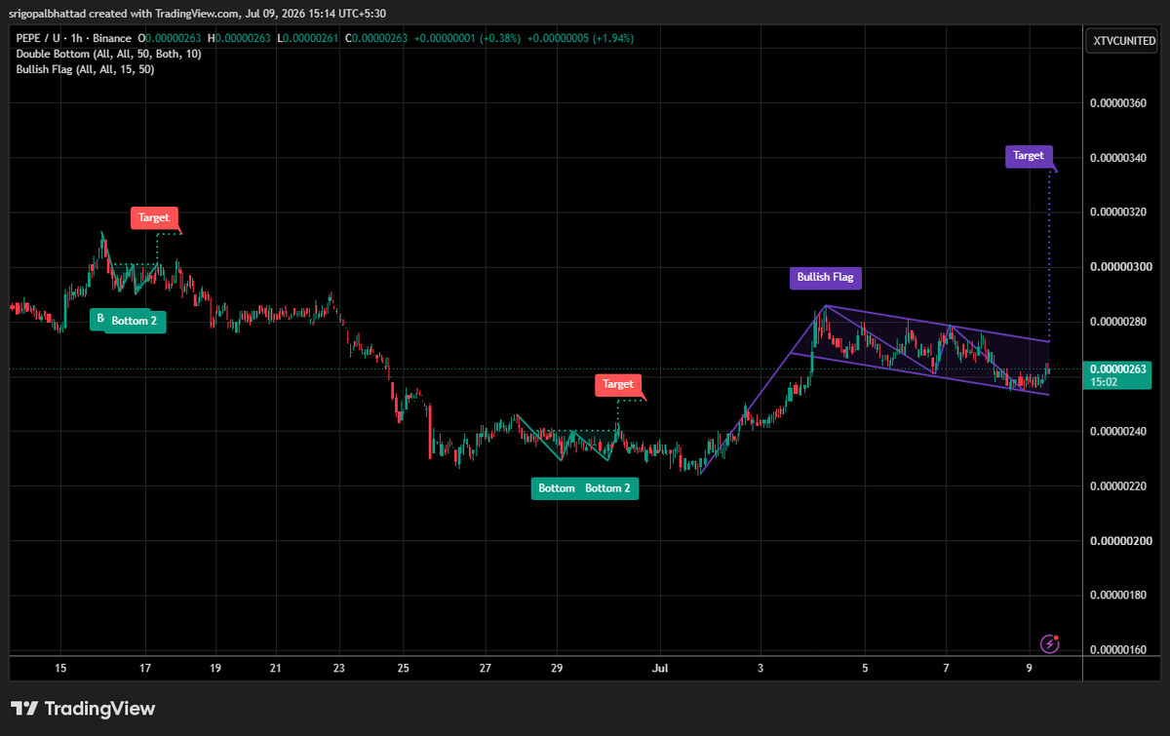Click date 21 on the time axis
Screen dimensions: 1170x736
276,669
